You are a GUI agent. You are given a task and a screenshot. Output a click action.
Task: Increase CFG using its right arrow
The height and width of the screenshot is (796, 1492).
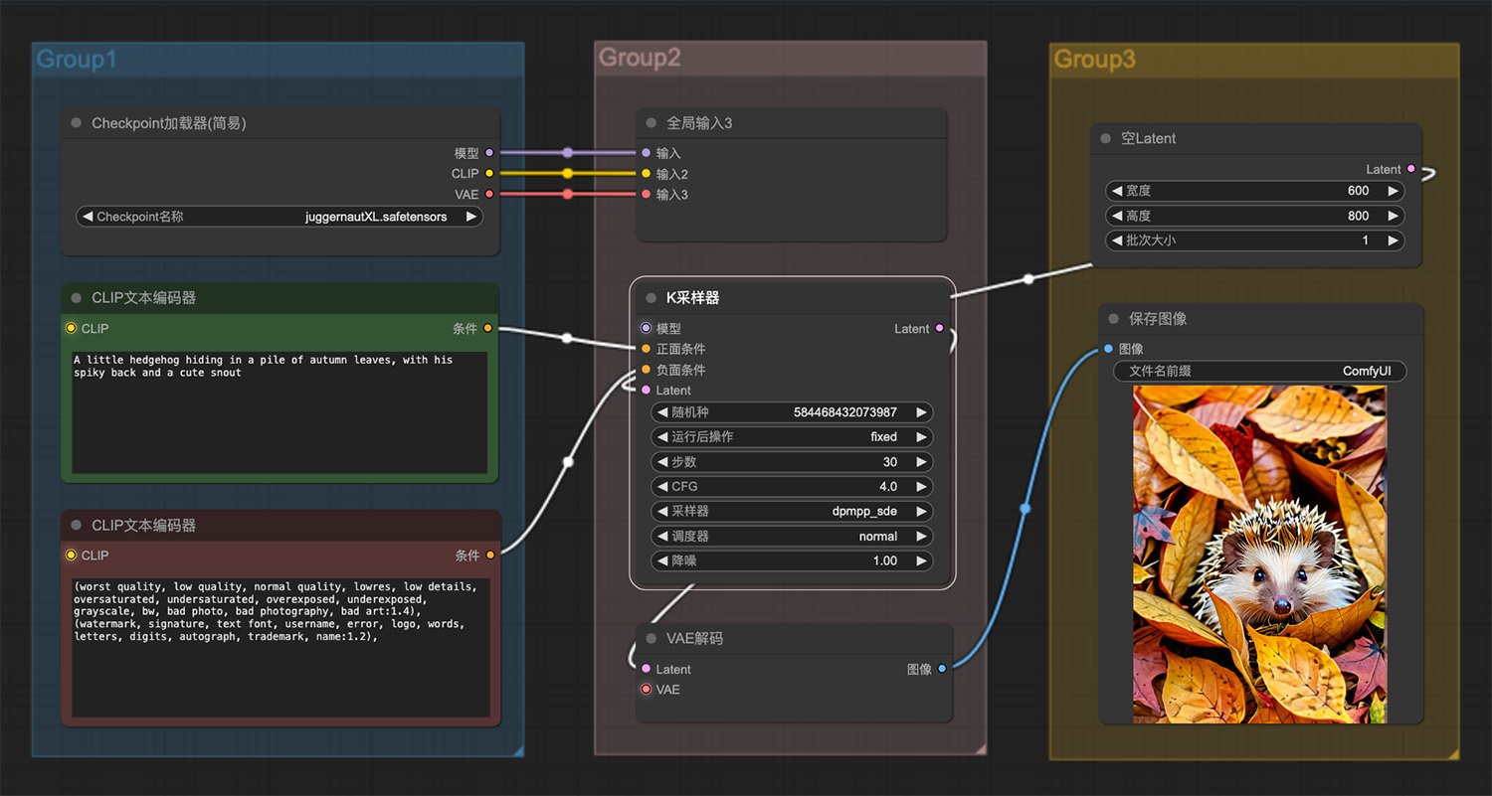click(921, 487)
